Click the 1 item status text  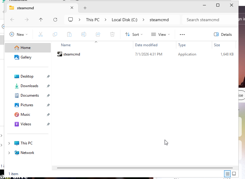click(x=13, y=174)
